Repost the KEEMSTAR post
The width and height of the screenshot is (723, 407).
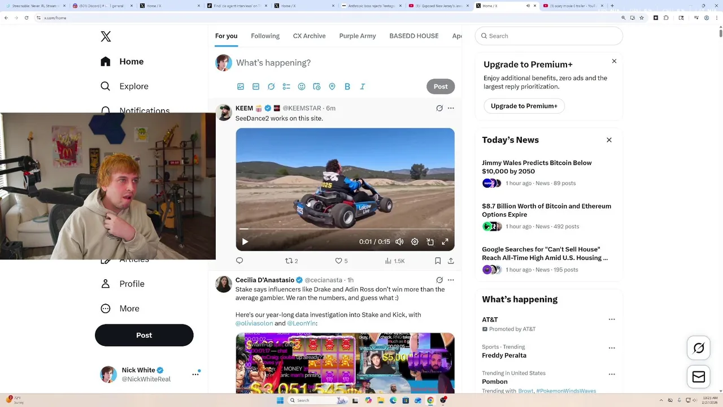291,261
